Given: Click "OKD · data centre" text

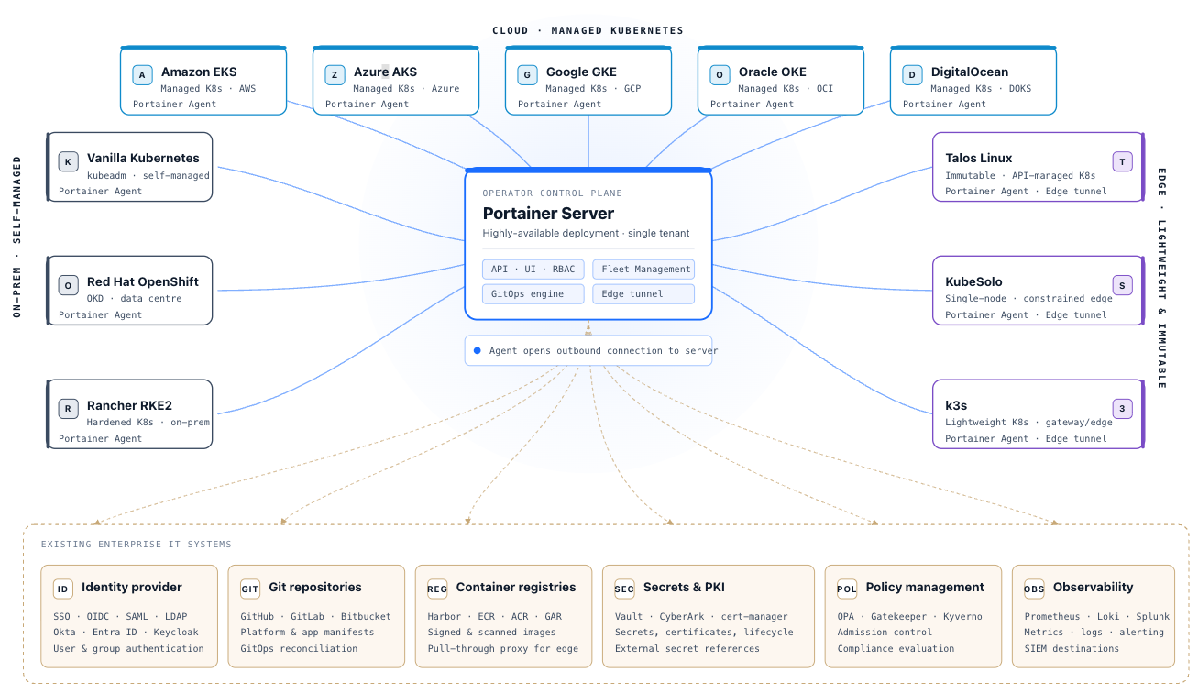Looking at the screenshot, I should (x=135, y=299).
